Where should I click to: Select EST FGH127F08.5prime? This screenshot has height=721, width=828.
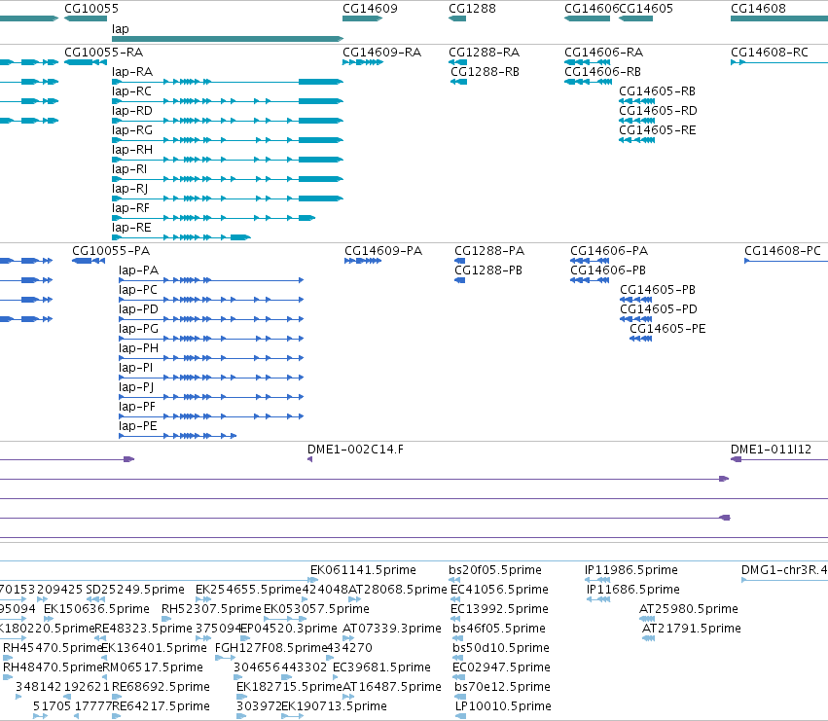click(225, 658)
